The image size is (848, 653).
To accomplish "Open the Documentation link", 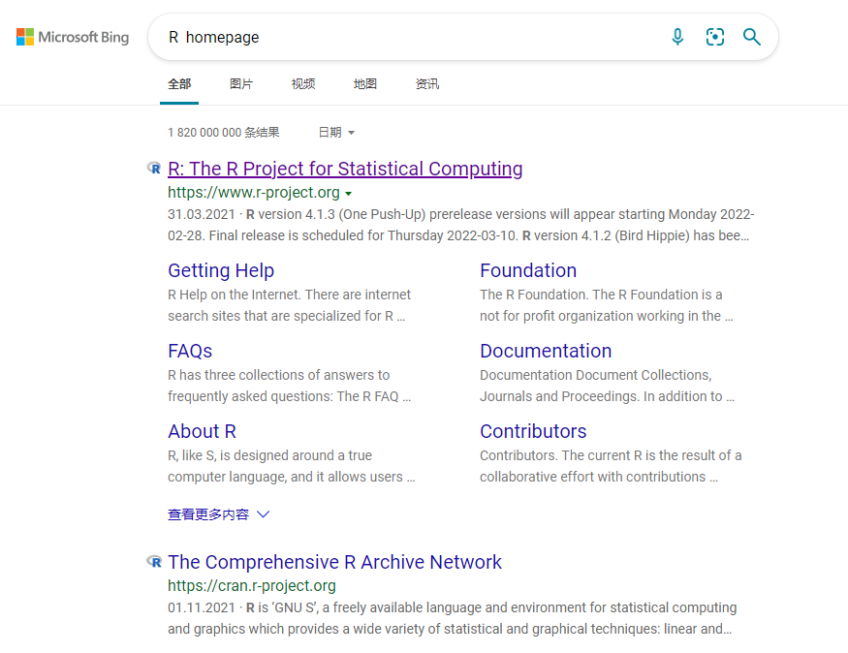I will [x=546, y=351].
